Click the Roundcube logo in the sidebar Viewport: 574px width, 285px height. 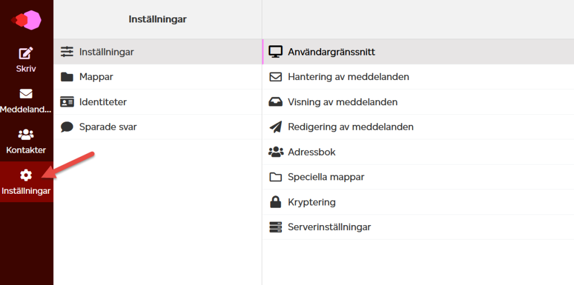pyautogui.click(x=26, y=20)
